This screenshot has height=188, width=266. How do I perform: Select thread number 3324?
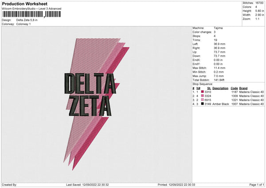[208, 96]
